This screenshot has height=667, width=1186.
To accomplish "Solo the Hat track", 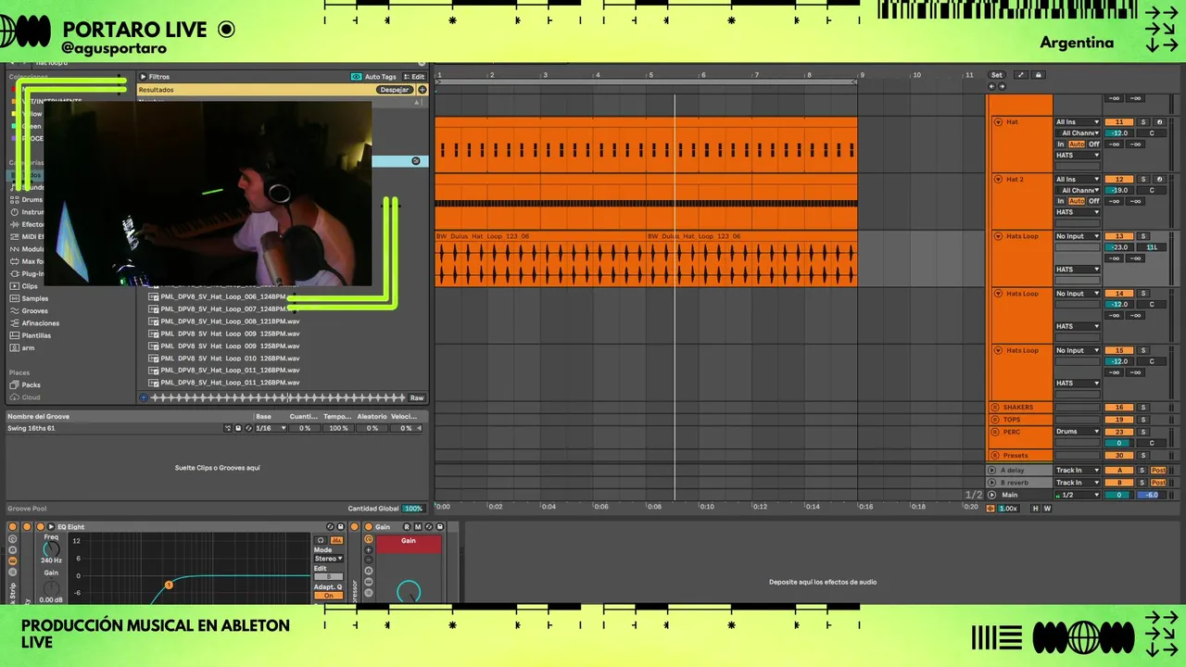I will [x=1143, y=122].
